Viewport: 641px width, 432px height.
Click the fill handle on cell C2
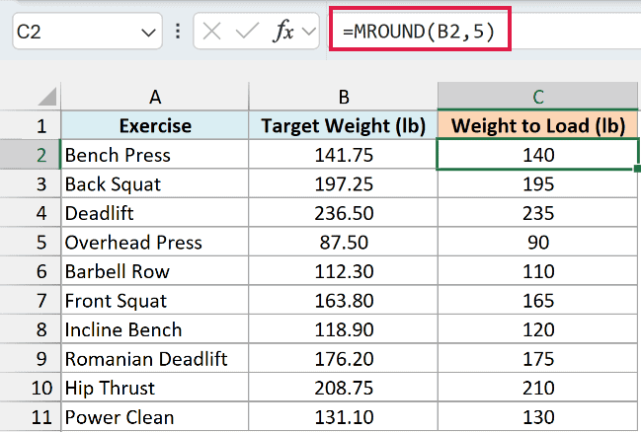click(x=637, y=169)
